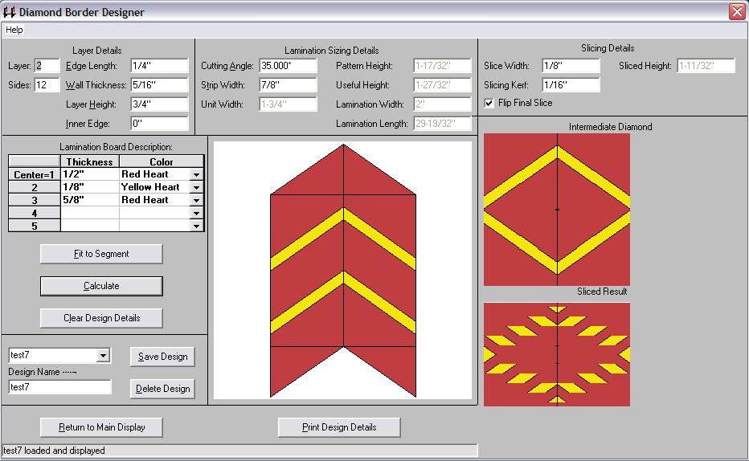This screenshot has width=749, height=461.
Task: Click the empty thickness cell in row 4
Action: pos(90,214)
